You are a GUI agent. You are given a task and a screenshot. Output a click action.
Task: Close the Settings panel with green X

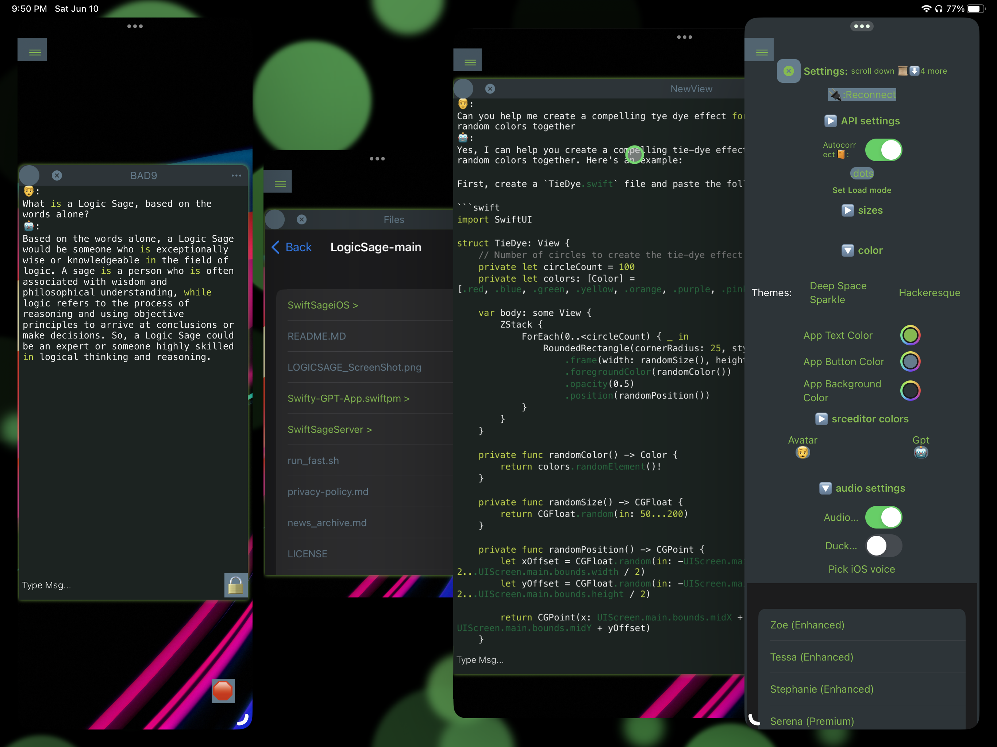coord(788,71)
